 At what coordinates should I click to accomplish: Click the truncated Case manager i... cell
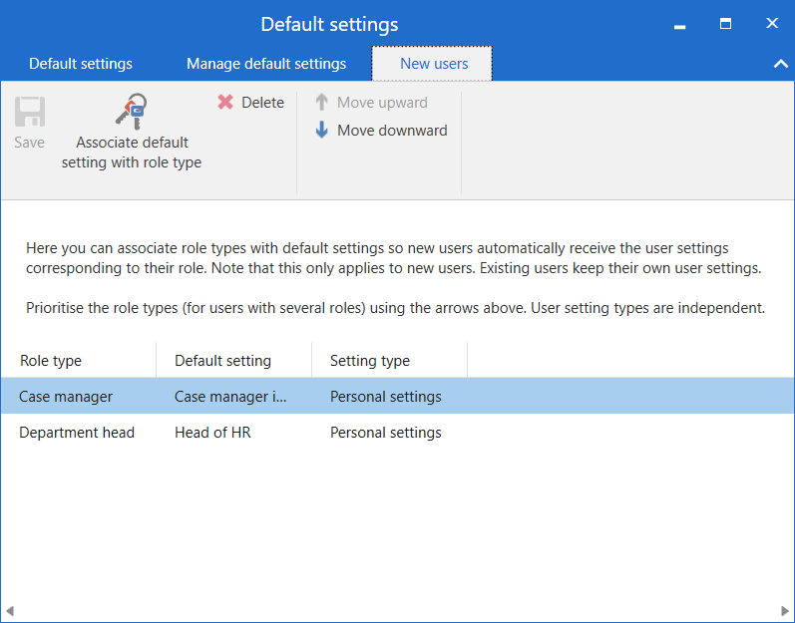pyautogui.click(x=230, y=397)
